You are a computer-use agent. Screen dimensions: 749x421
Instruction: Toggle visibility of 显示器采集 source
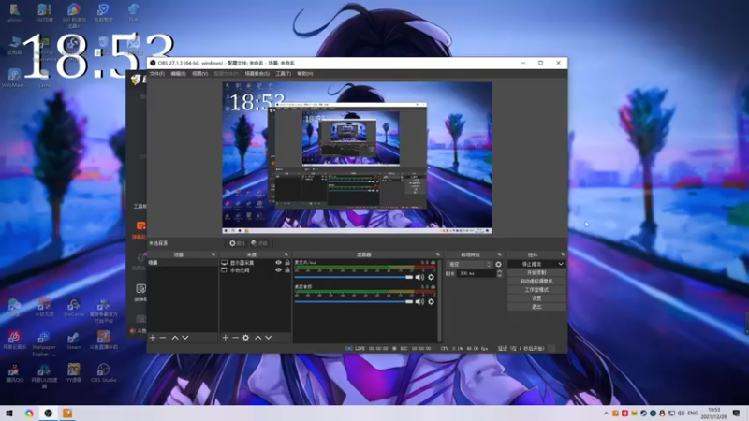click(x=278, y=263)
